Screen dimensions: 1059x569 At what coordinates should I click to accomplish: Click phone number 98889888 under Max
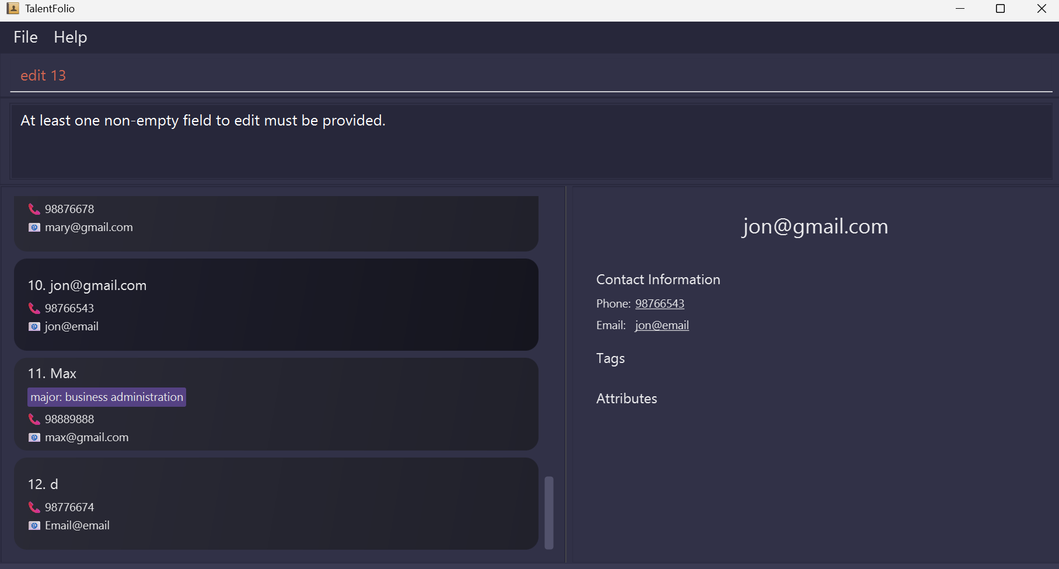(x=69, y=419)
